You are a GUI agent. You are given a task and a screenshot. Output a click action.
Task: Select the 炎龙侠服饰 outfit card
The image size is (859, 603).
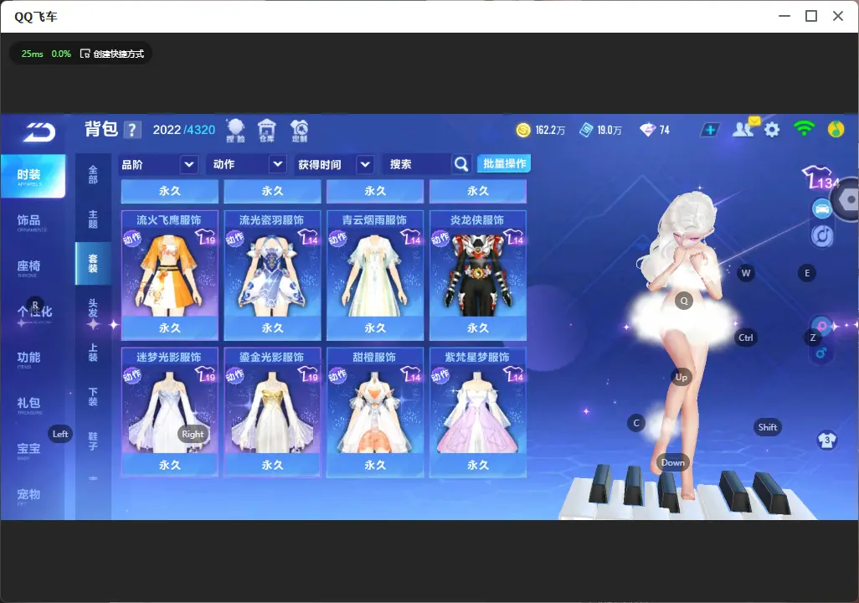(x=478, y=275)
